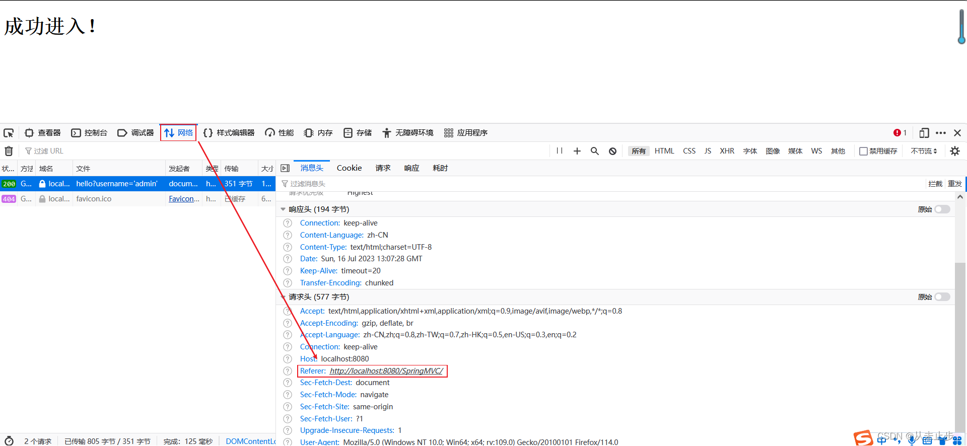The height and width of the screenshot is (446, 967).
Task: Select the favicon.ico request row
Action: (x=137, y=199)
